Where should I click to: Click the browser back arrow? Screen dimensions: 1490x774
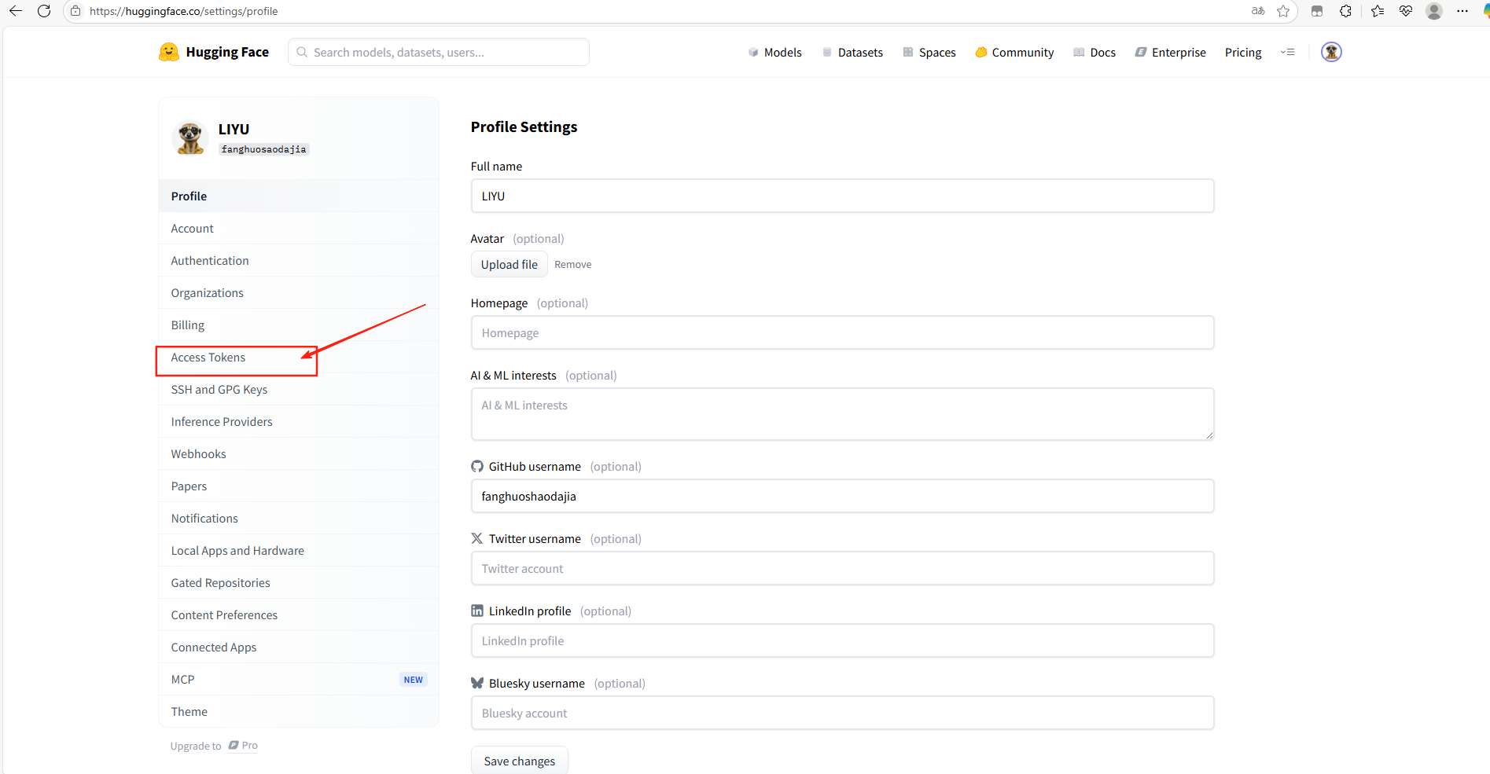coord(15,11)
